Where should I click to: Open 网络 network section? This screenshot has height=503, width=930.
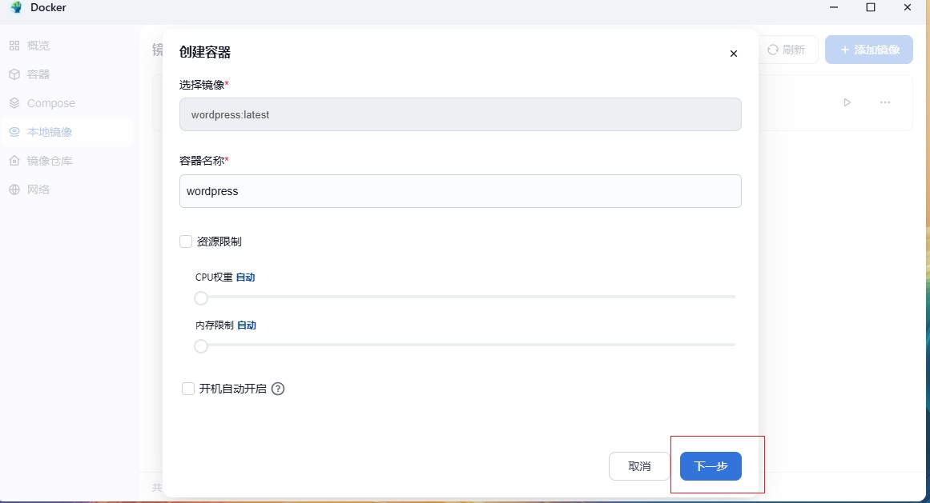pos(38,190)
